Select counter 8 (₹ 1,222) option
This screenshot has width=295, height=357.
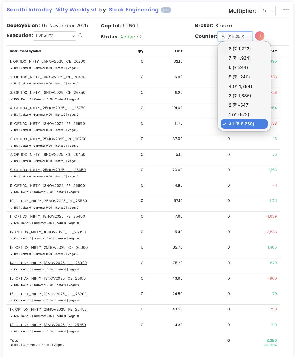pyautogui.click(x=240, y=49)
